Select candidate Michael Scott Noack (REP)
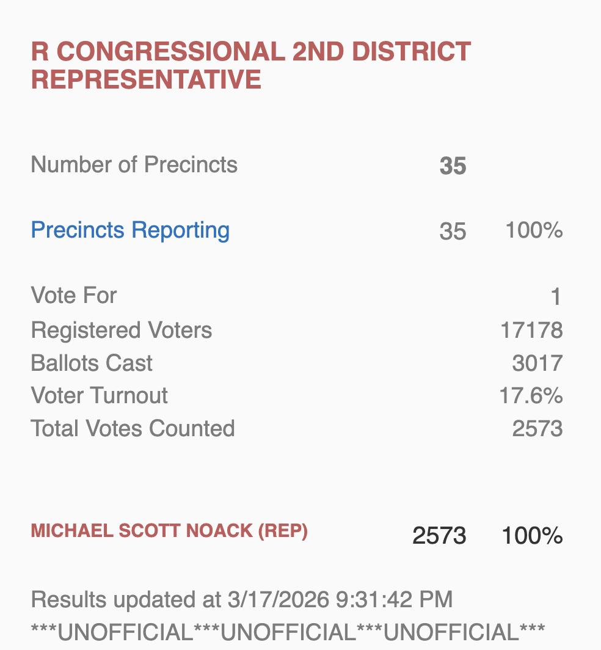 pyautogui.click(x=169, y=531)
